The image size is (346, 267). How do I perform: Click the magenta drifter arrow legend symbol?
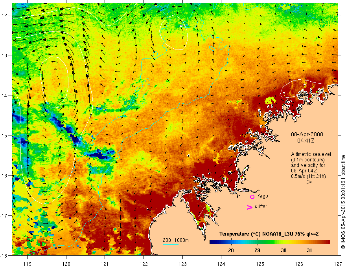[250, 207]
